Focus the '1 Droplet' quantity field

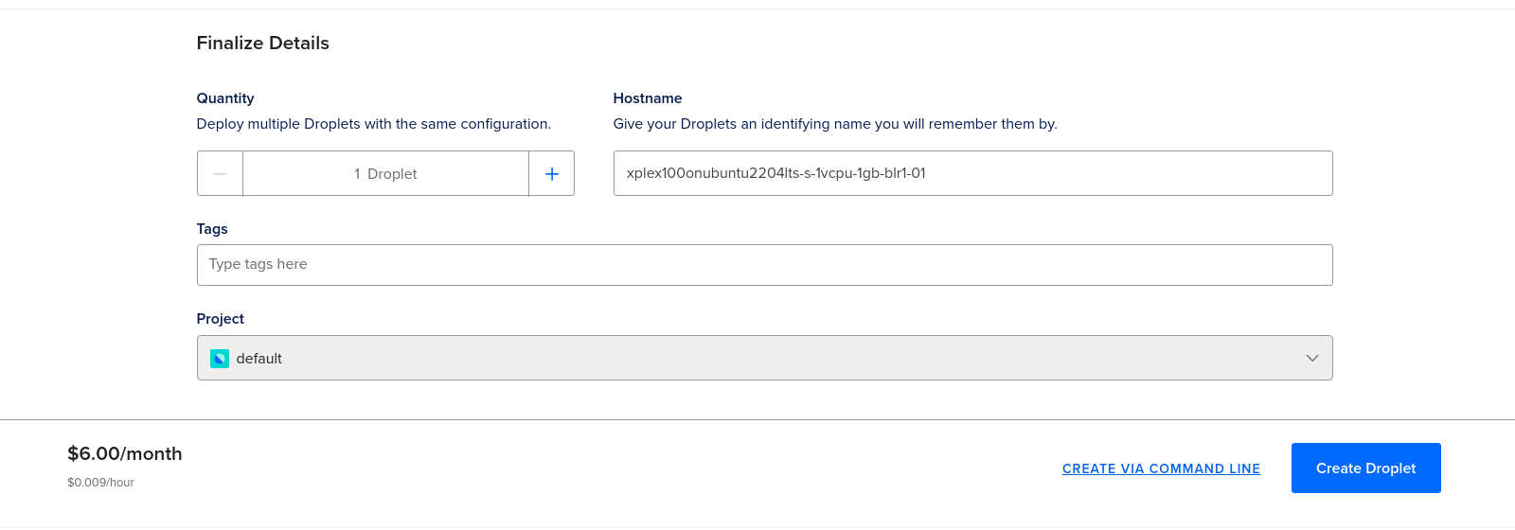tap(385, 173)
